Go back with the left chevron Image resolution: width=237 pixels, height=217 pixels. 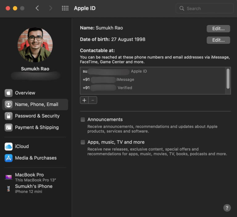pyautogui.click(x=37, y=8)
